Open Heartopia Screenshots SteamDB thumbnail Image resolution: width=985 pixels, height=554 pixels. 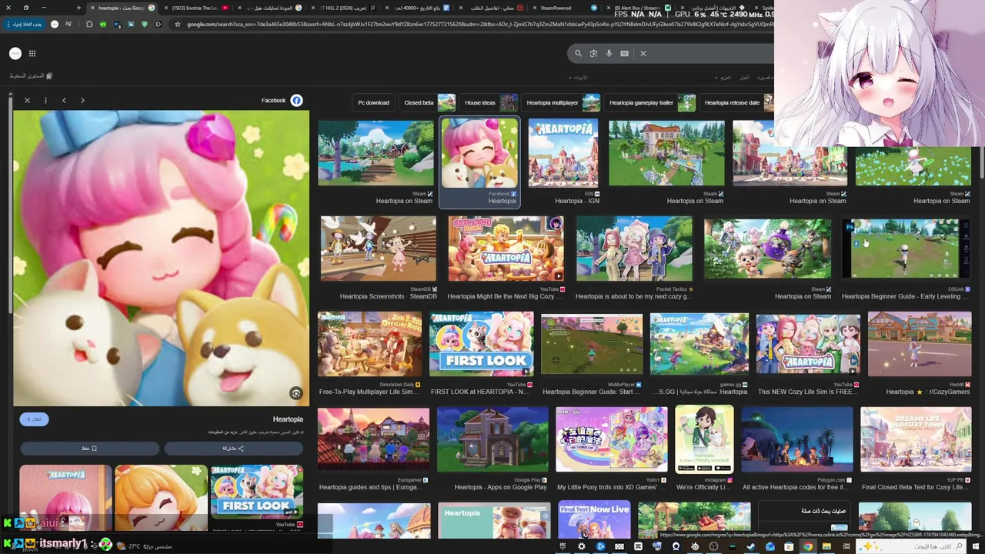(x=378, y=249)
